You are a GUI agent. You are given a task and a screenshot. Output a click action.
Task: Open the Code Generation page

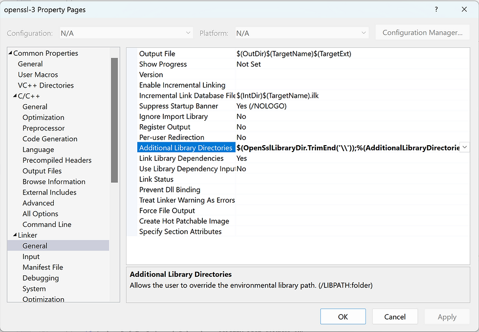coord(50,138)
